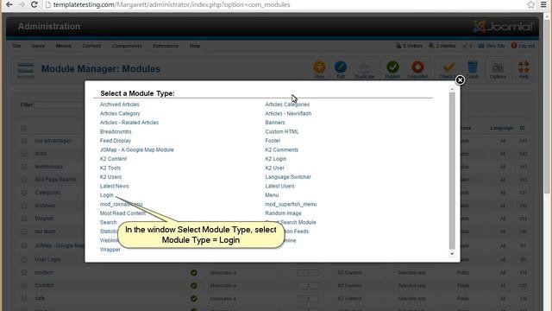The width and height of the screenshot is (552, 311).
Task: Click Log out in the status bar
Action: (523, 46)
